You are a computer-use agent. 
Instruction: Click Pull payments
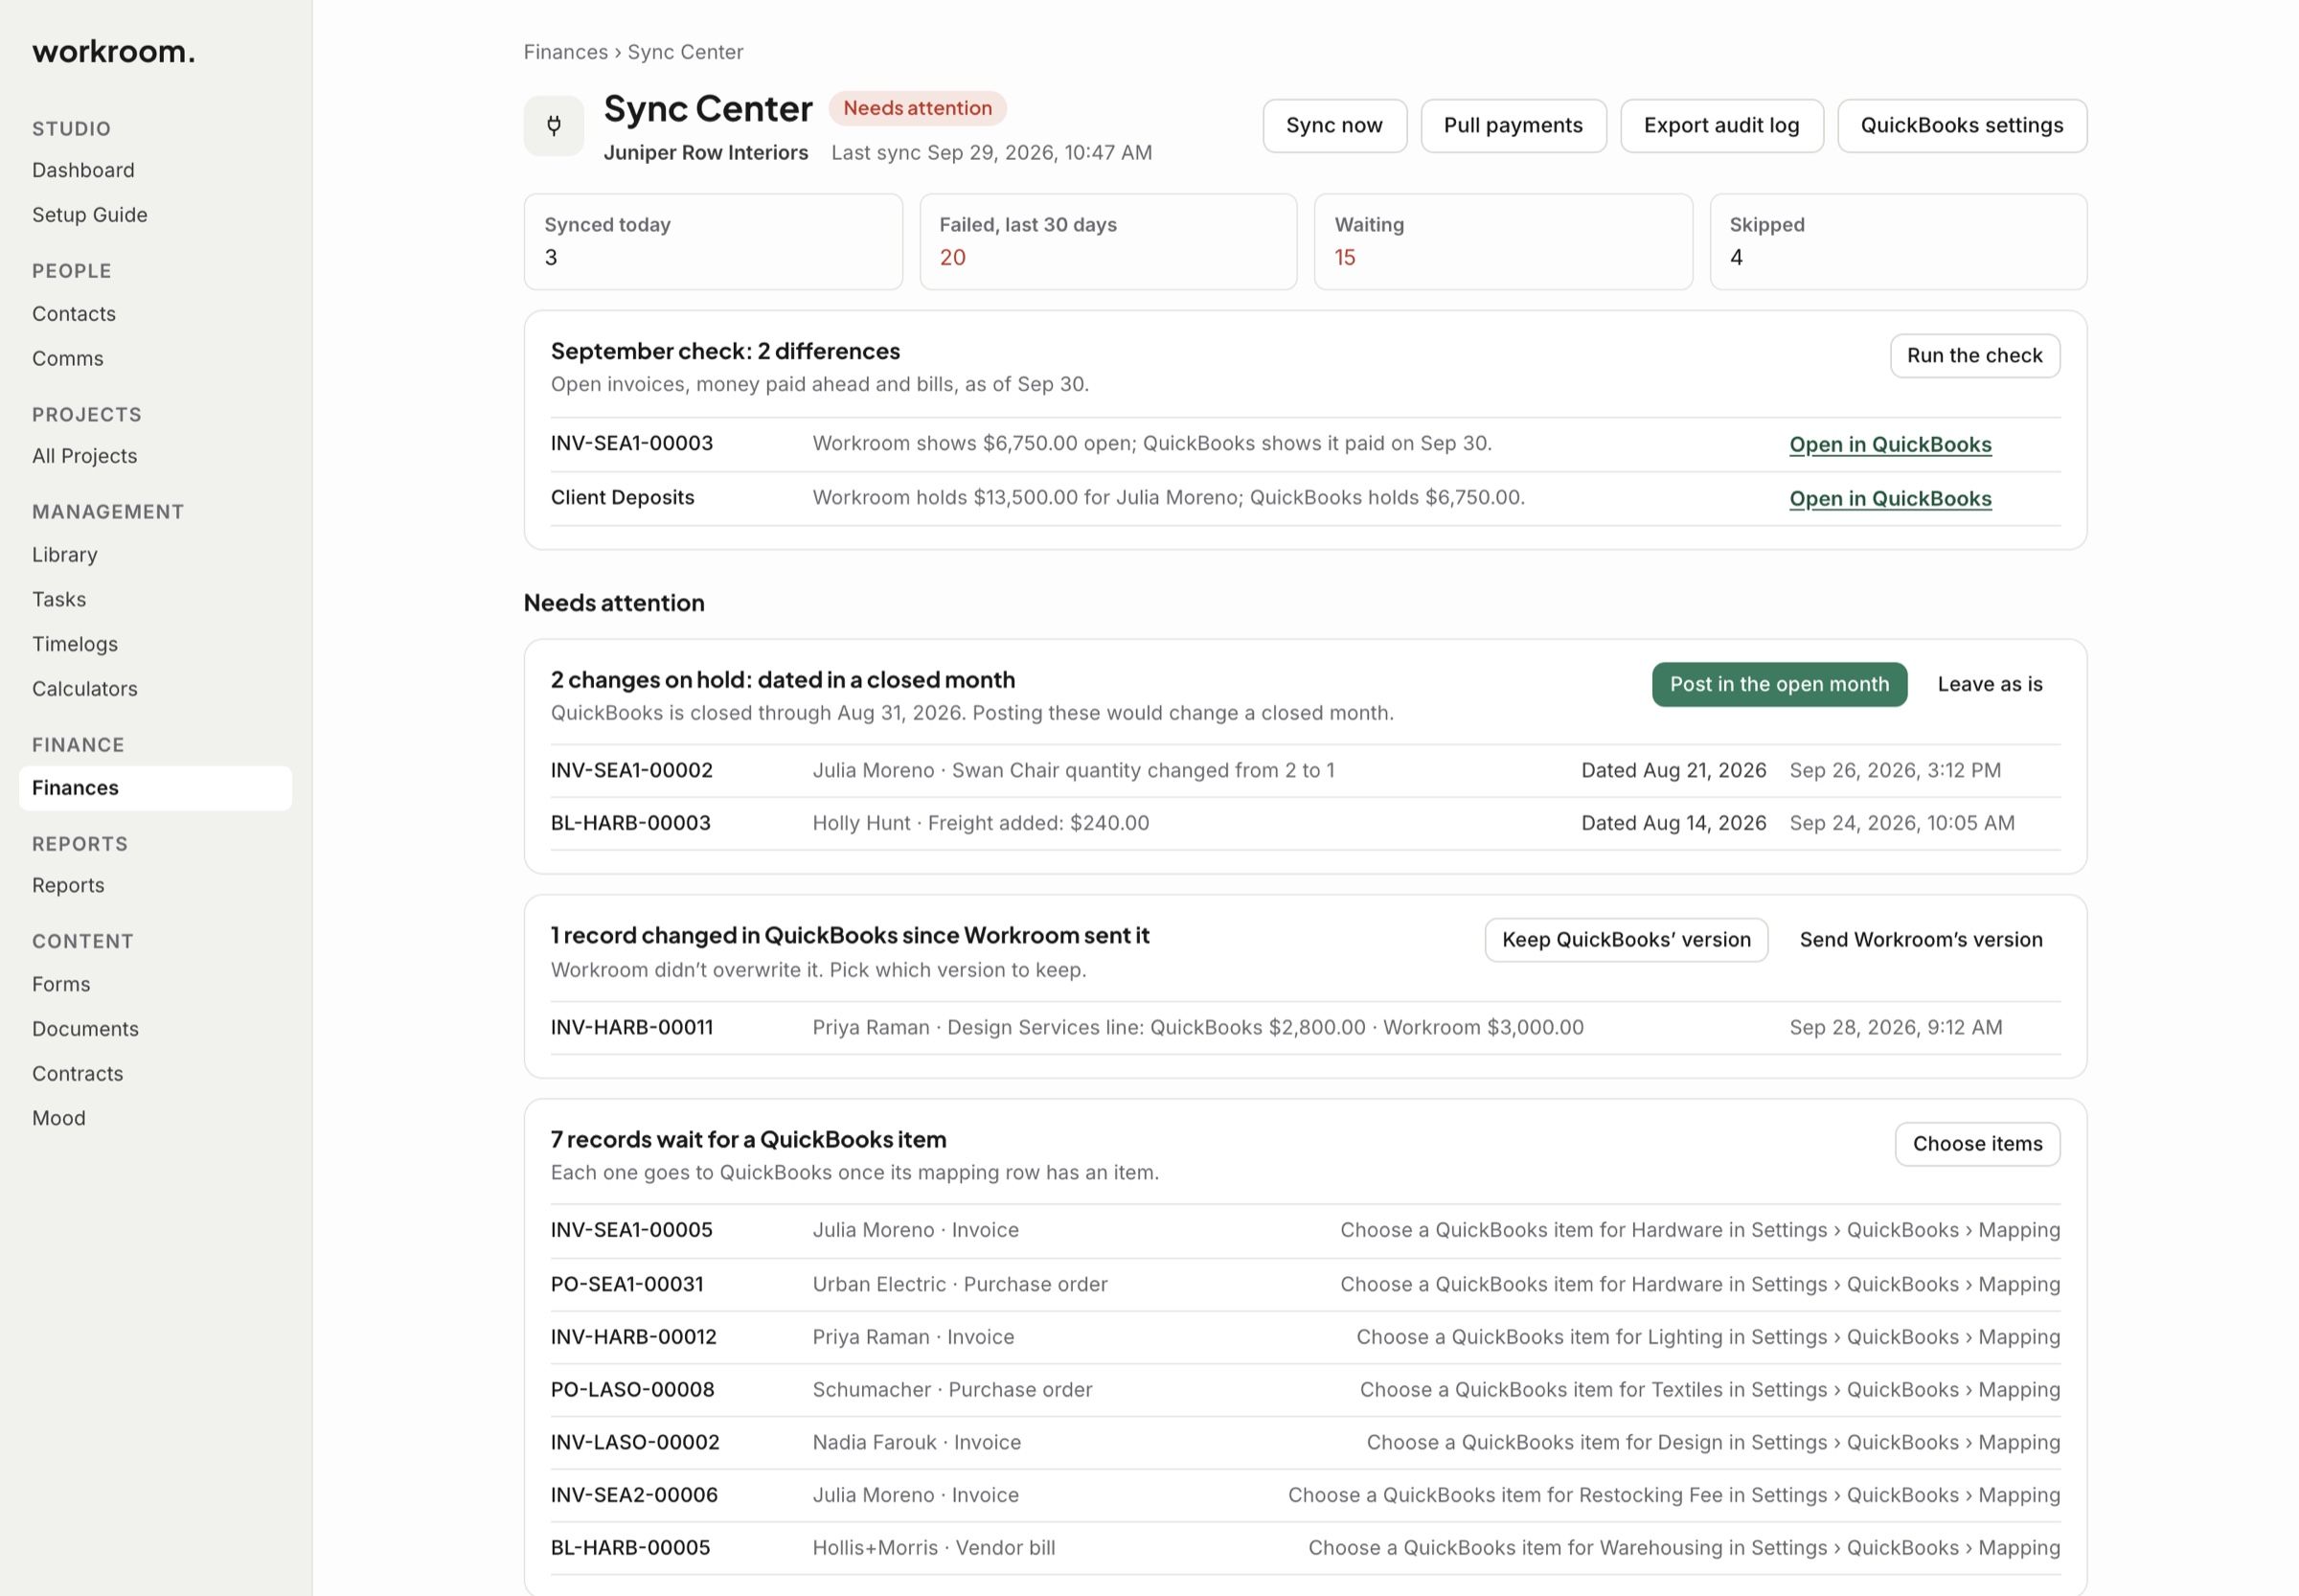[1513, 125]
